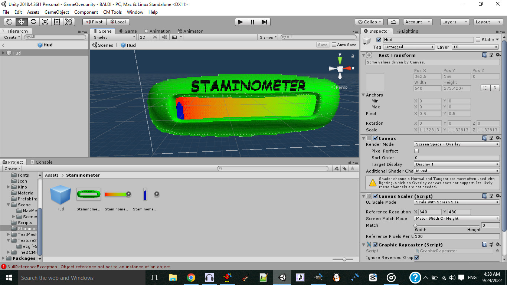Click favorites star icon in Project
The height and width of the screenshot is (285, 507).
coord(353,168)
